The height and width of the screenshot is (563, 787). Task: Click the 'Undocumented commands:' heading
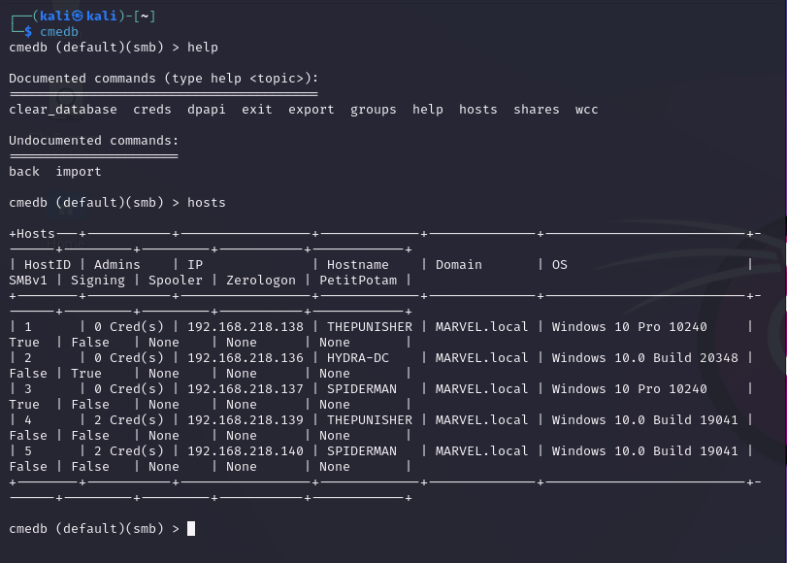(x=94, y=140)
